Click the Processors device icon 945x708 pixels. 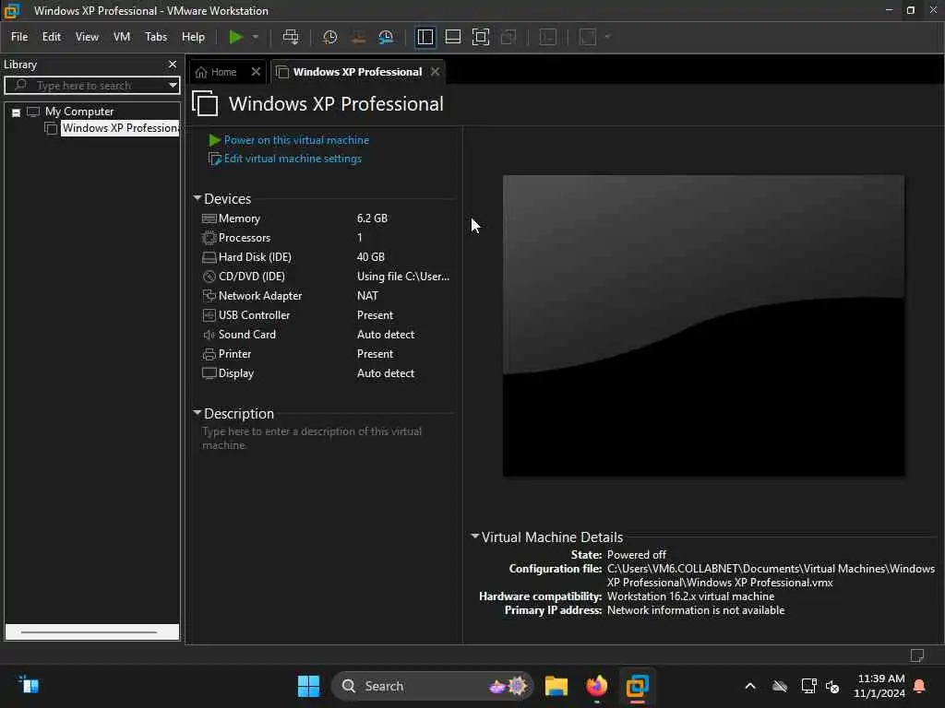tap(209, 238)
